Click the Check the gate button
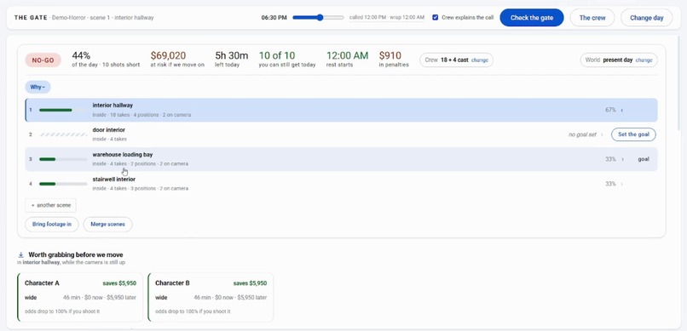The width and height of the screenshot is (687, 331). (x=532, y=18)
